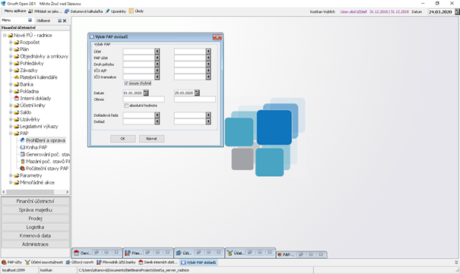The image size is (460, 274).
Task: Confirm the dialog with OK
Action: [x=123, y=138]
